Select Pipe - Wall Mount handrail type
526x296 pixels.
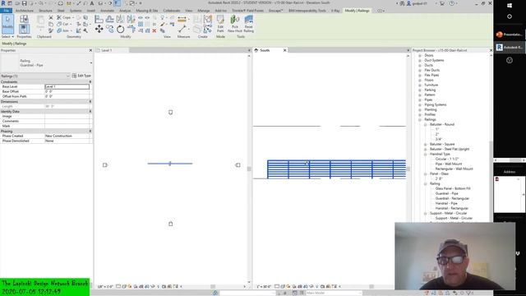tap(449, 164)
